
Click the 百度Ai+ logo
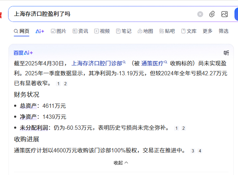click(23, 53)
